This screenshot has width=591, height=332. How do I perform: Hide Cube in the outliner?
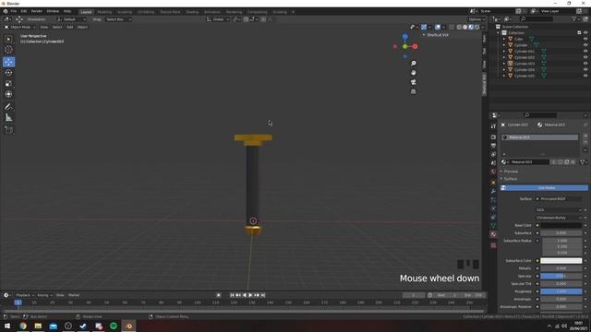tap(585, 39)
